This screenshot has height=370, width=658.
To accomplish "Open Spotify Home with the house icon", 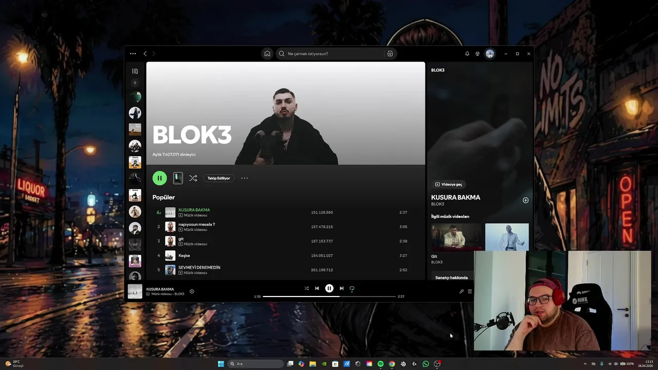I will pyautogui.click(x=267, y=53).
